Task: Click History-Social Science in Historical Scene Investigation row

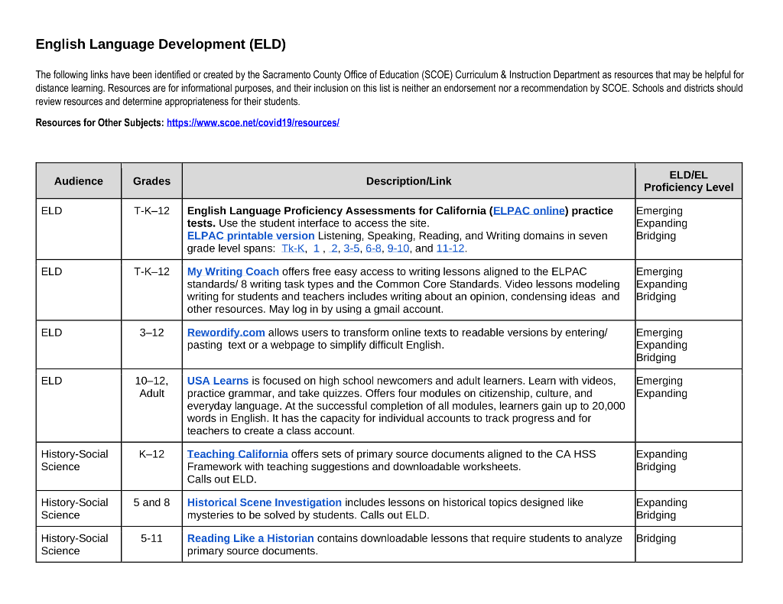Action: [x=74, y=508]
